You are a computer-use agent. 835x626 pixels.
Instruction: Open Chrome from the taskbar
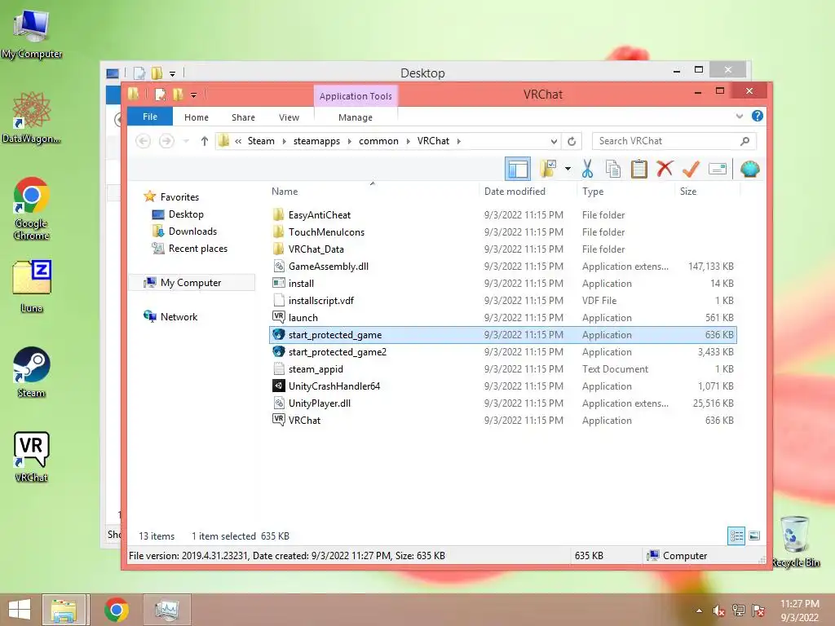pyautogui.click(x=116, y=610)
